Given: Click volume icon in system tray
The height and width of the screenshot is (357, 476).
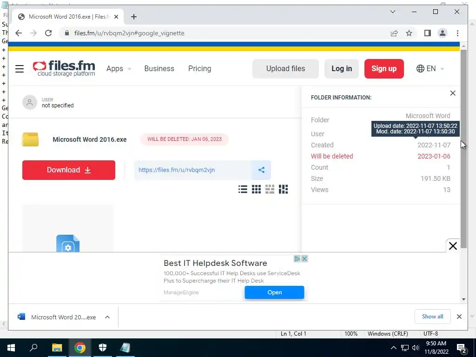Looking at the screenshot, I should (416, 348).
